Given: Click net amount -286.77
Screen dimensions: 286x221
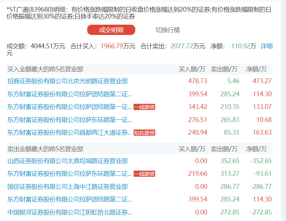Looking at the screenshot, I should (x=261, y=187).
